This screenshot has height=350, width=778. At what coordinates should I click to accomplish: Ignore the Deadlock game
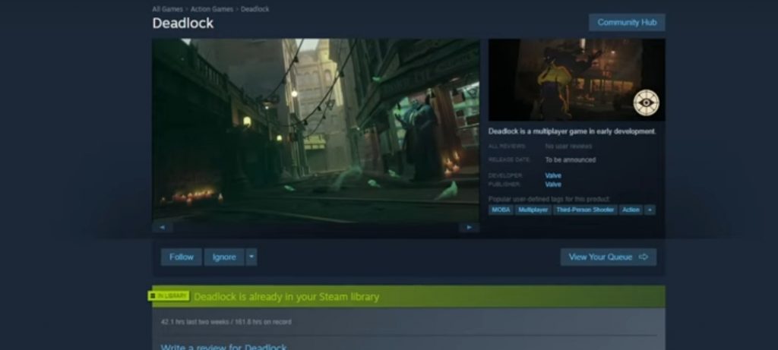pos(224,257)
